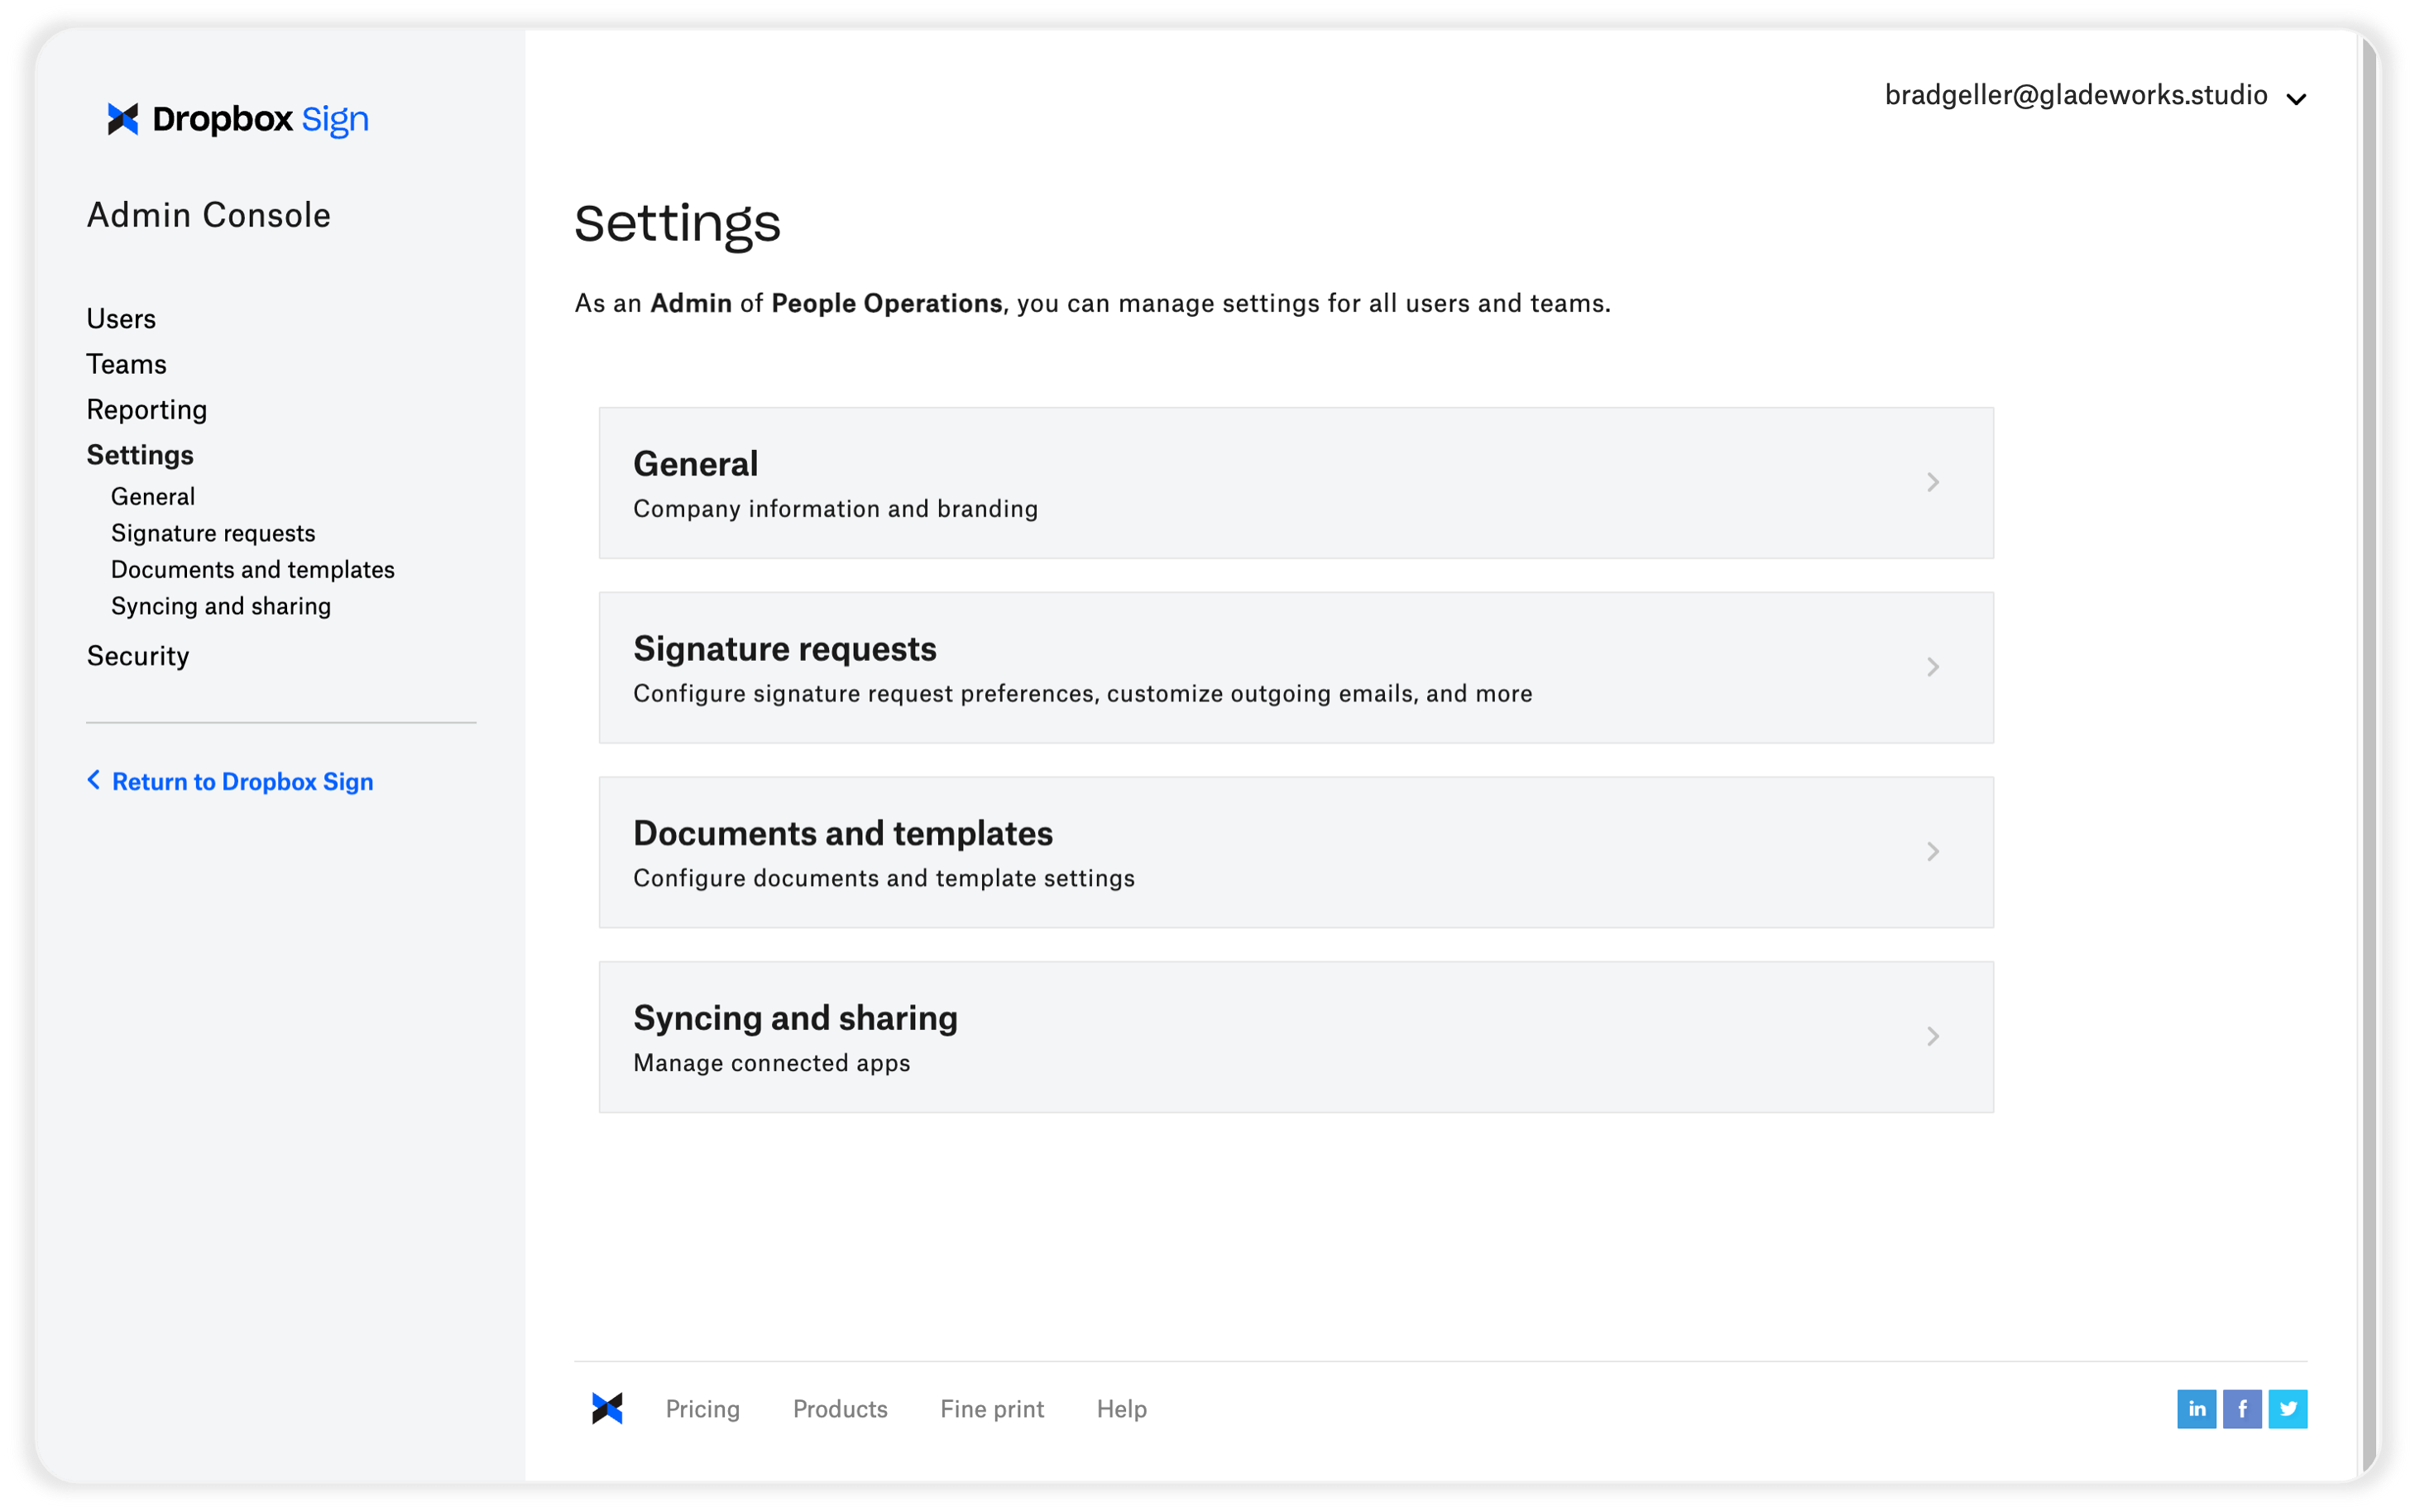This screenshot has width=2415, height=1512.
Task: Open the Twitter social icon
Action: (2288, 1408)
